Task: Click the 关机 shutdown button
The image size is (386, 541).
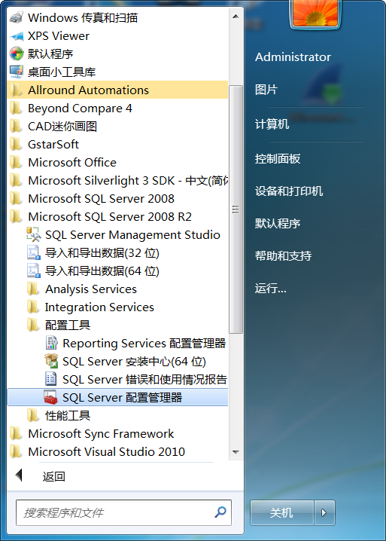Action: [281, 512]
